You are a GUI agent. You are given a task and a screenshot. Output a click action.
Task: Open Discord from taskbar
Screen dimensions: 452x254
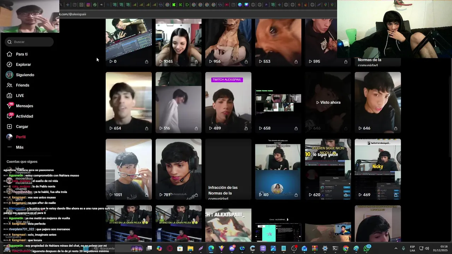coord(232,248)
